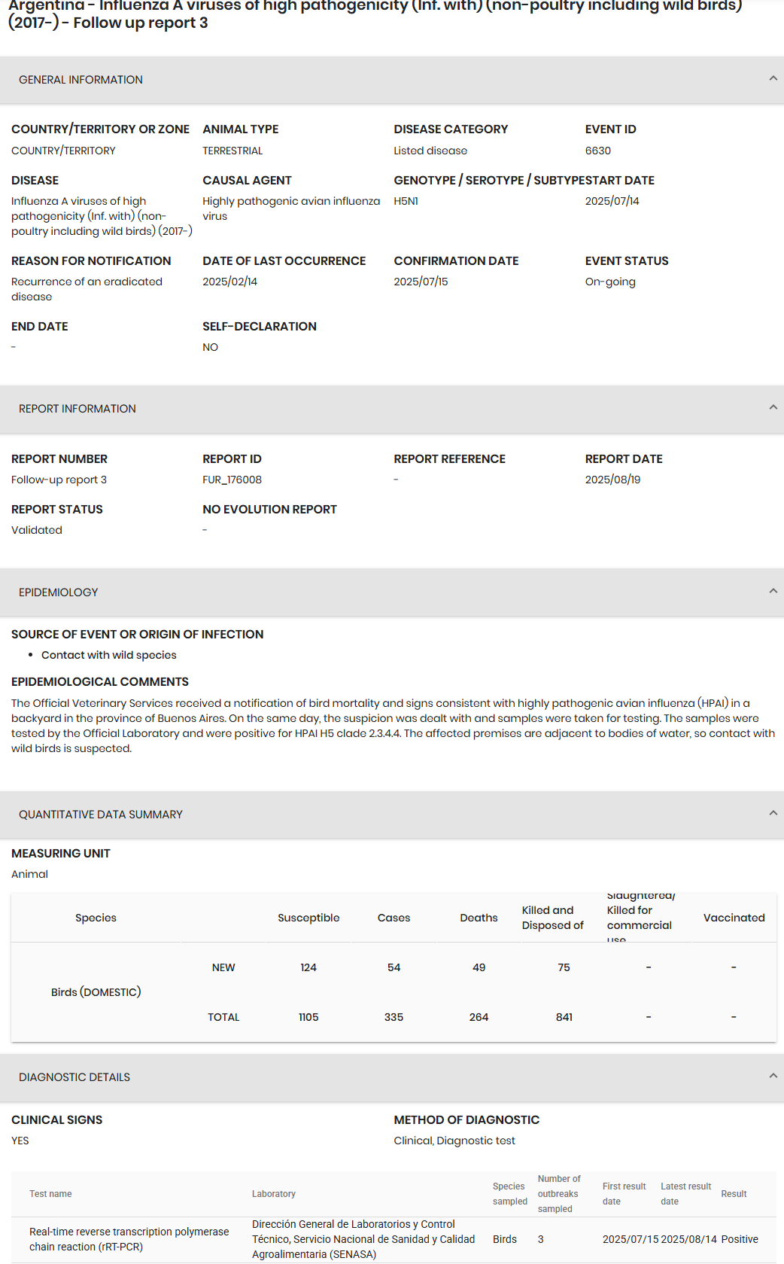Image resolution: width=784 pixels, height=1264 pixels.
Task: Click the event ID value 6630
Action: point(598,151)
